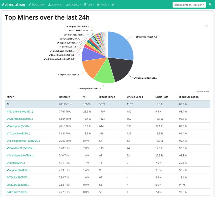
Task: Click uupool's 4.03 TH/s hashrate cell
Action: click(x=64, y=170)
